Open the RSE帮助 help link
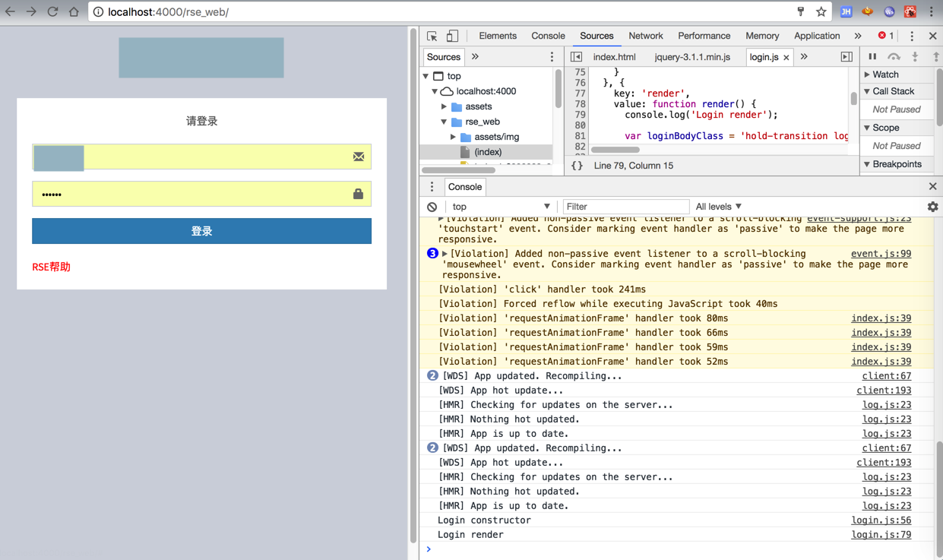 [51, 267]
